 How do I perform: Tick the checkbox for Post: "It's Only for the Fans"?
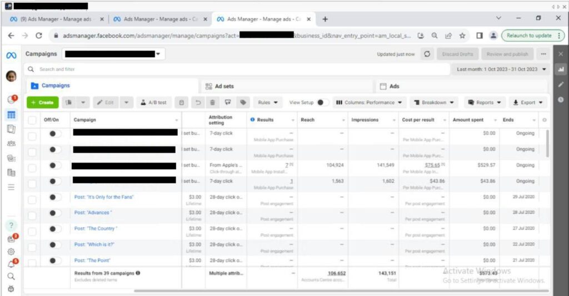click(x=32, y=200)
